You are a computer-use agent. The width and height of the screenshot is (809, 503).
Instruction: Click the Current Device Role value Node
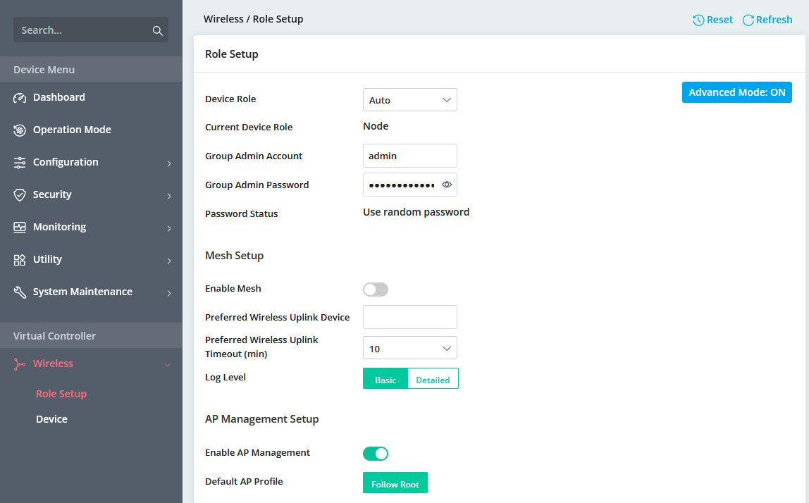click(x=376, y=126)
